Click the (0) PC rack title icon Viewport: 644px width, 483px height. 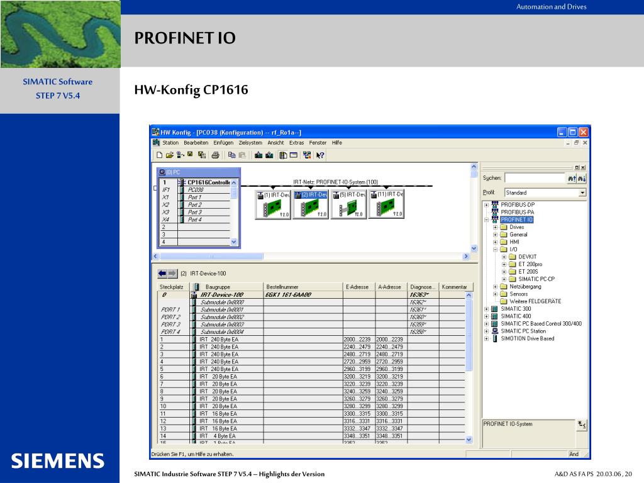[x=162, y=172]
